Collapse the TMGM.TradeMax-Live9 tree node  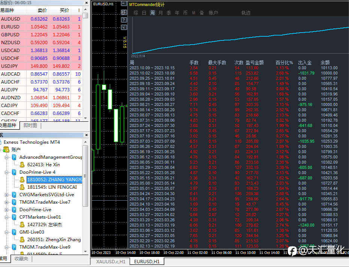pyautogui.click(x=6, y=248)
